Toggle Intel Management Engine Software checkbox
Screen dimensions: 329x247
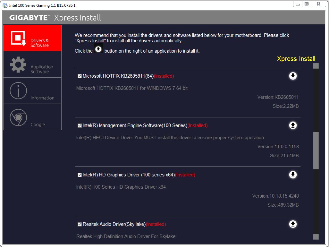(x=80, y=126)
